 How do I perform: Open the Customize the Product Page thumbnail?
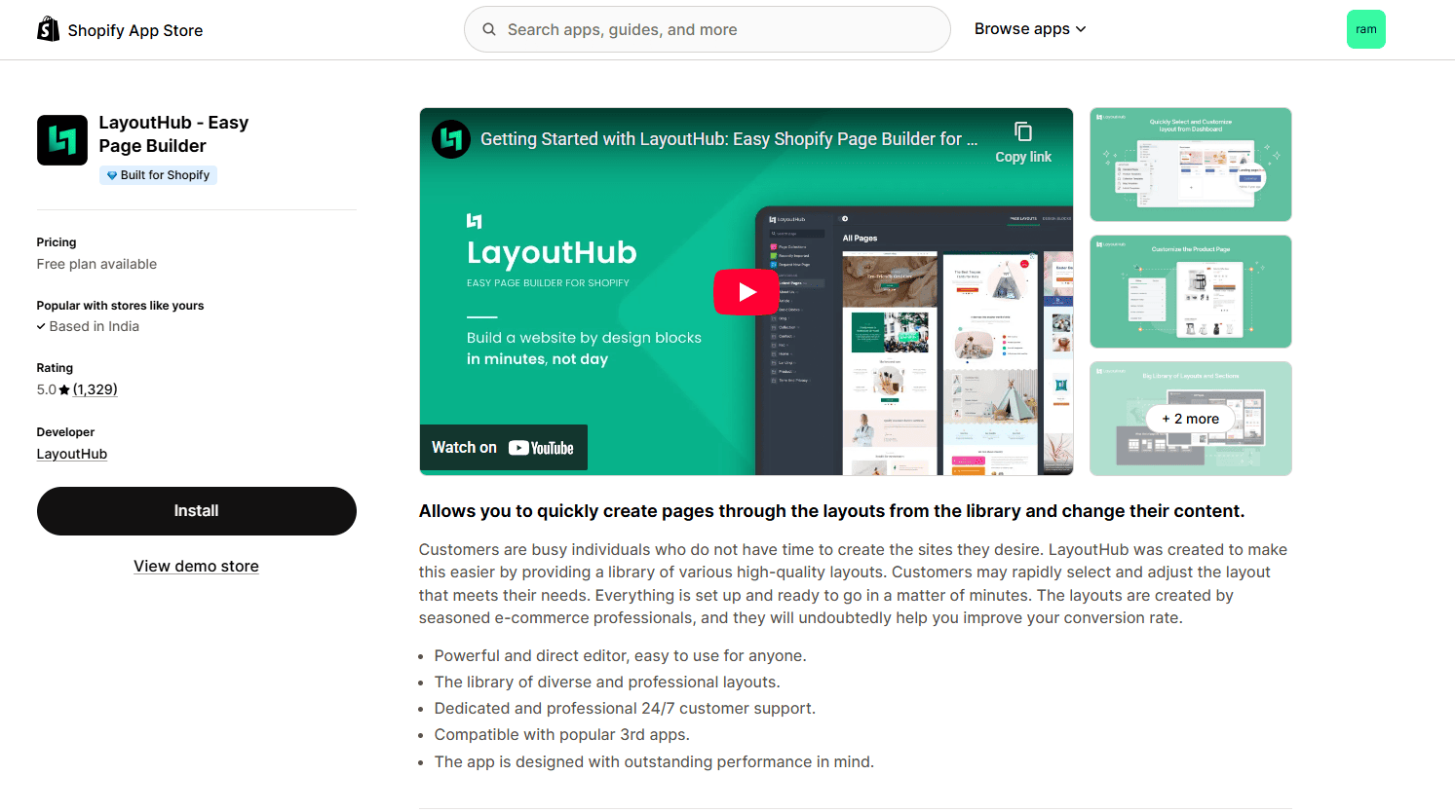point(1191,291)
